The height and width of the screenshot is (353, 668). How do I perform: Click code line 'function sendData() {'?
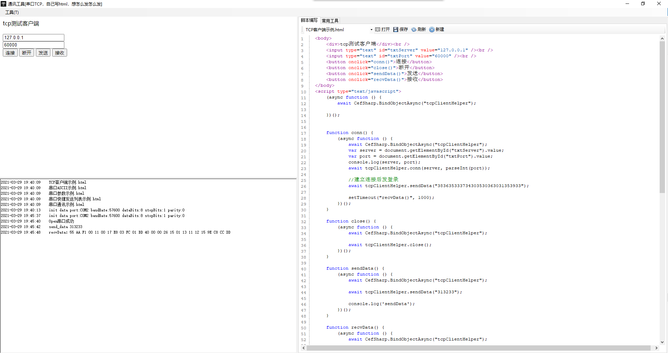point(355,268)
